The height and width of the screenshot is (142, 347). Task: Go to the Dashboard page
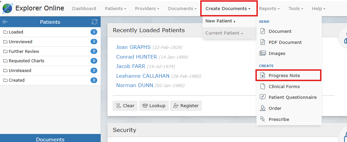[x=84, y=8]
